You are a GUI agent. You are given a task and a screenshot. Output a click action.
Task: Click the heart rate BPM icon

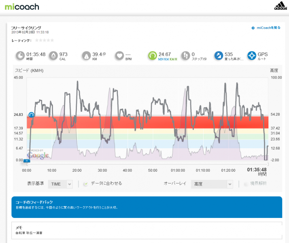point(119,55)
